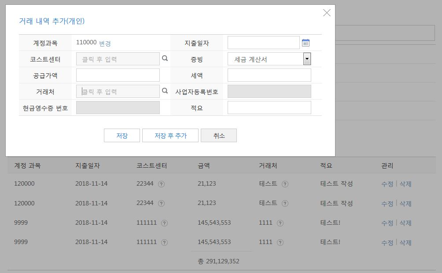Click into the 코스트센터 input field
The width and height of the screenshot is (442, 273).
(118, 59)
